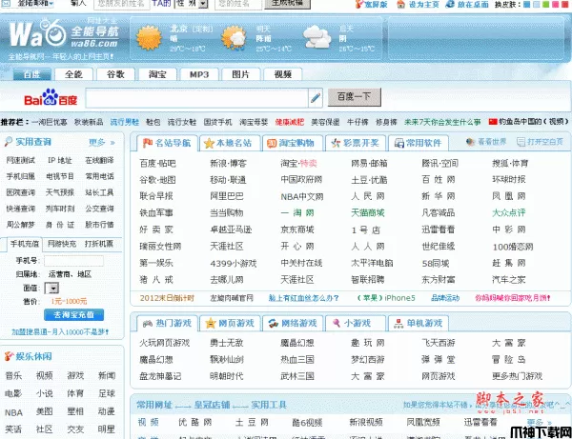The height and width of the screenshot is (439, 572).
Task: Open the 天猫商城 link
Action: [x=367, y=211]
